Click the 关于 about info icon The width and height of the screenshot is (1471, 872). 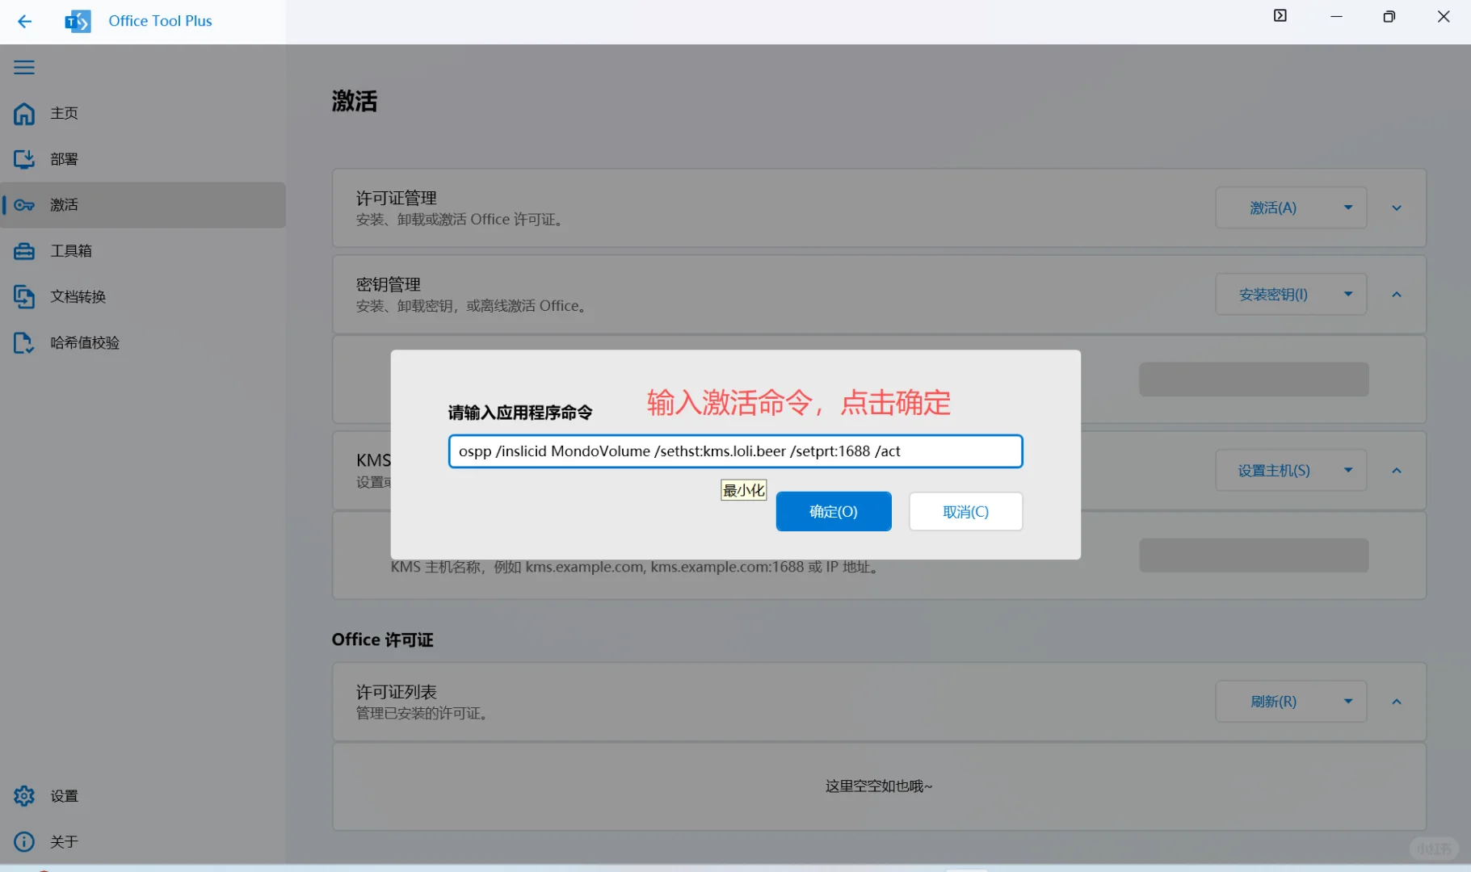click(23, 841)
